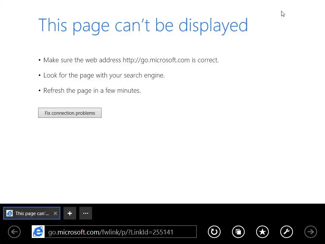Open the tabs view icon
This screenshot has height=244, width=325.
238,232
